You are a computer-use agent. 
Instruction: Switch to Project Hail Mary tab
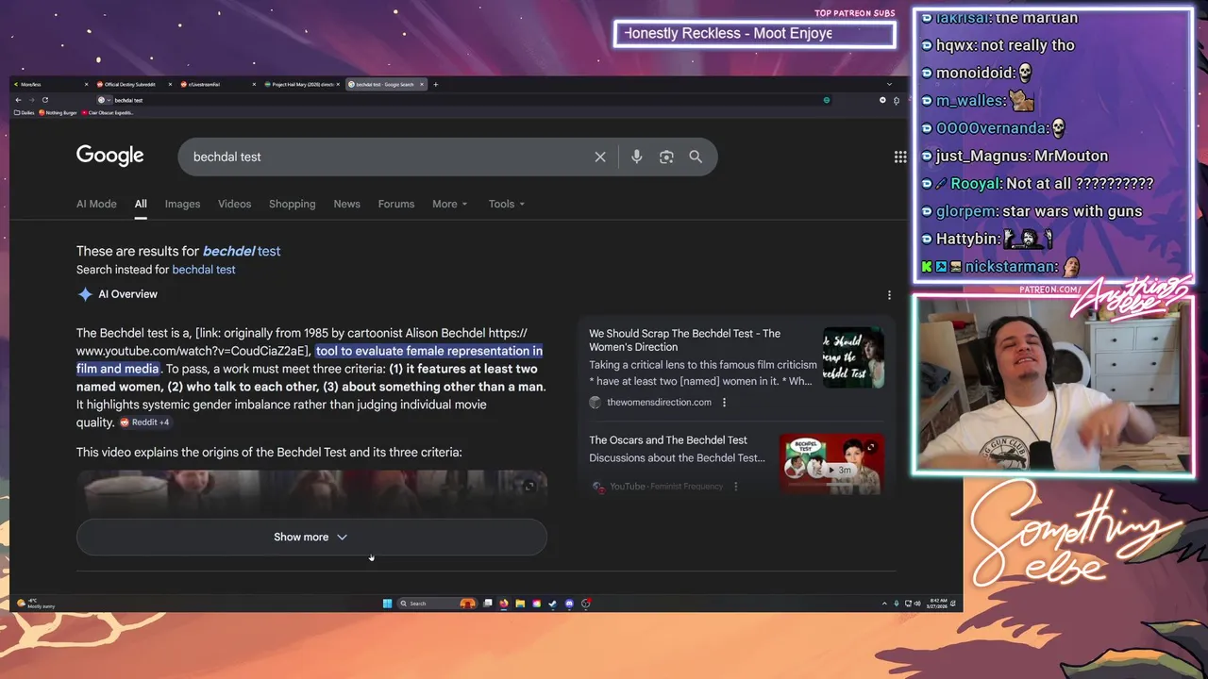[x=300, y=84]
